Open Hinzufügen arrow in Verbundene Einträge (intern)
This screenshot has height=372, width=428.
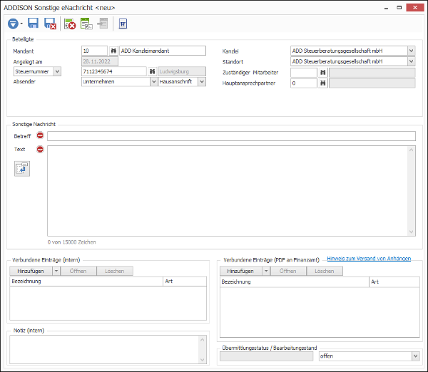pyautogui.click(x=56, y=271)
